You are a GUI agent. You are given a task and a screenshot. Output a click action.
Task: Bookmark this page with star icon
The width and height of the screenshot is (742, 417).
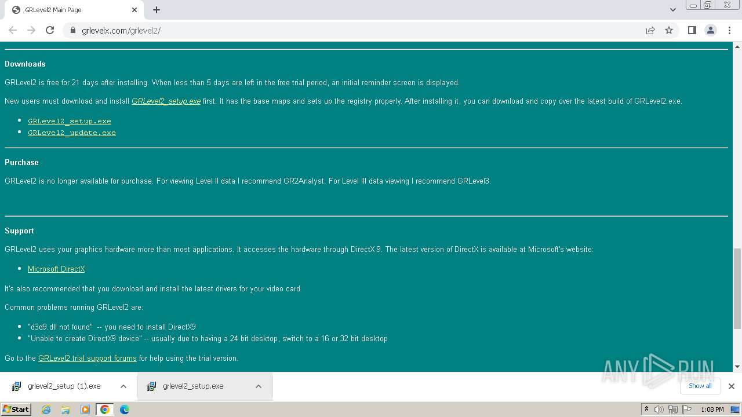coord(669,30)
